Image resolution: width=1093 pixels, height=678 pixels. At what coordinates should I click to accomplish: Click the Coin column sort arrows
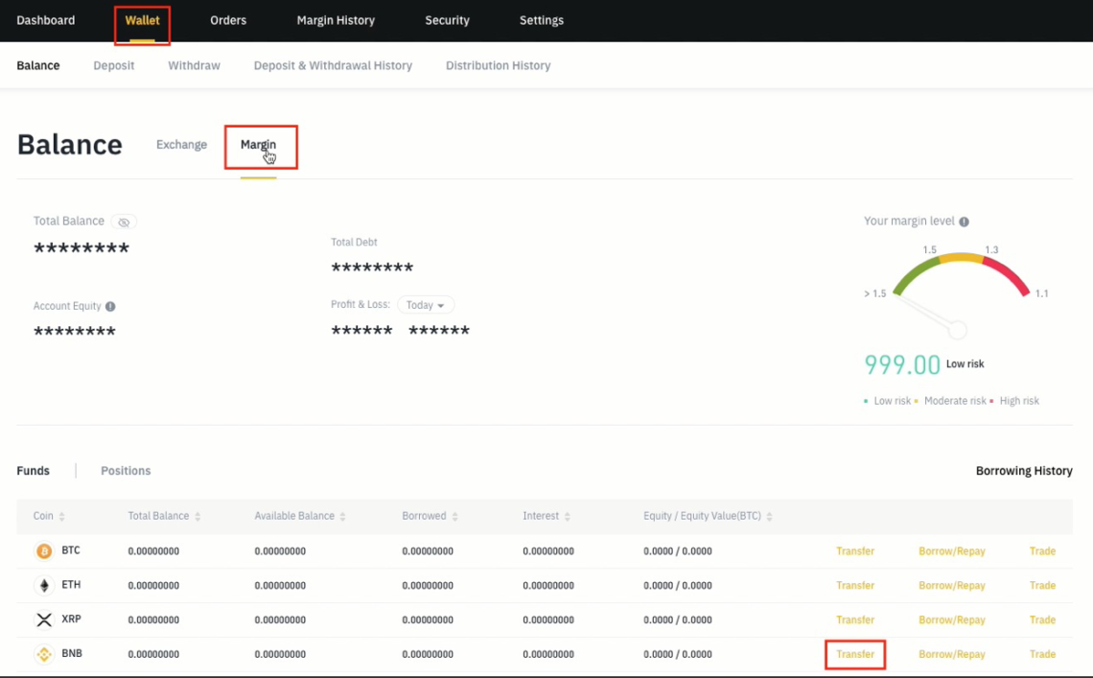[63, 516]
